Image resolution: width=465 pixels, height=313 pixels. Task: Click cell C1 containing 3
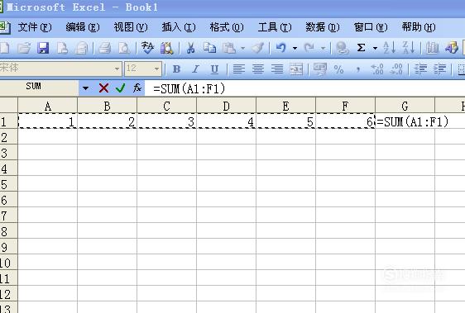click(x=166, y=121)
